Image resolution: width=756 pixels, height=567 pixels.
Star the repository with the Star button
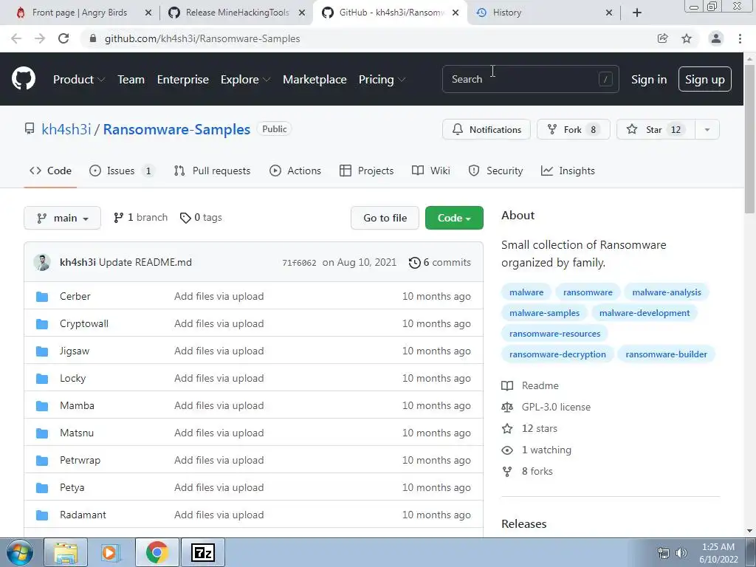pos(656,129)
